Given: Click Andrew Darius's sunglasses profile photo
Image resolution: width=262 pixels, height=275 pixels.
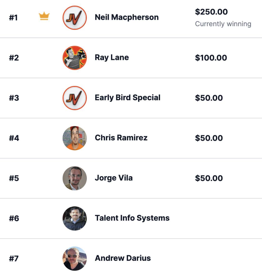Looking at the screenshot, I should 75,258.
